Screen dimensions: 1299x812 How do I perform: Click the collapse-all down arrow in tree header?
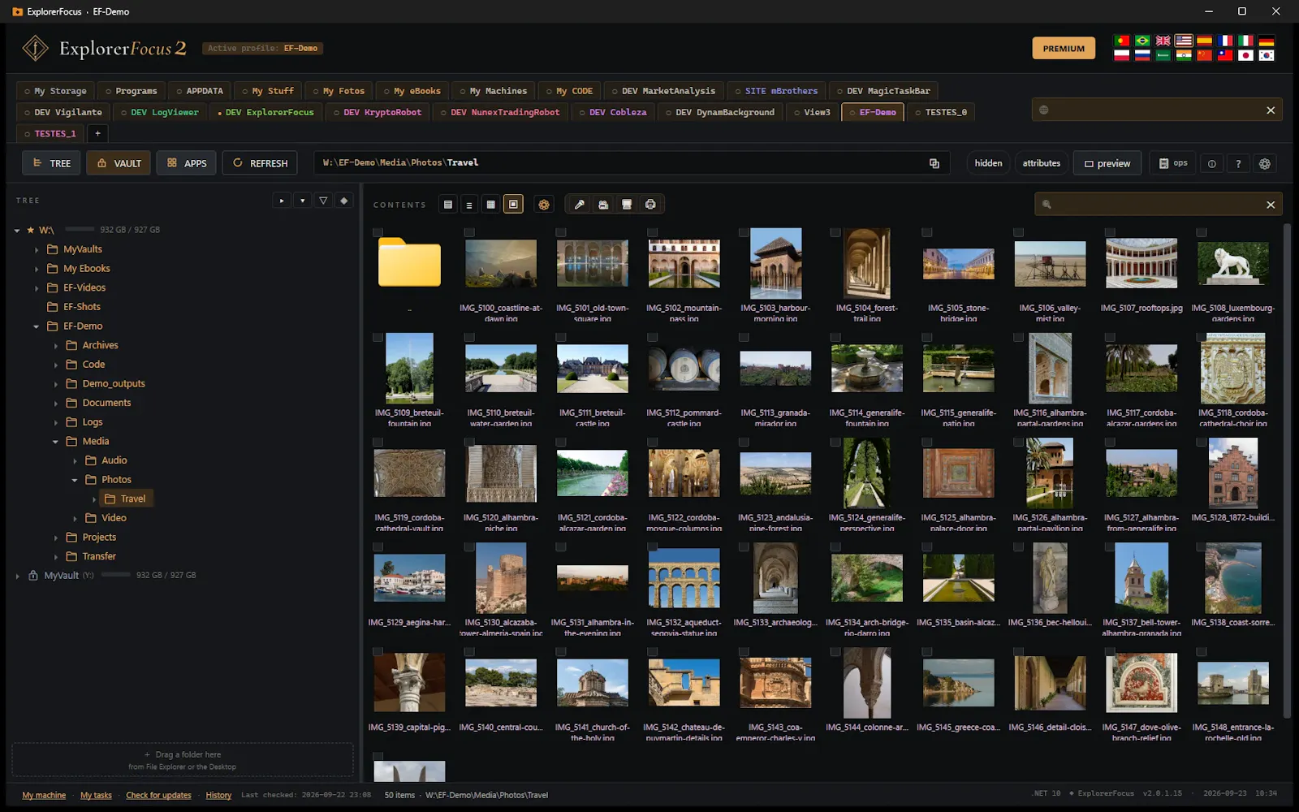(302, 201)
